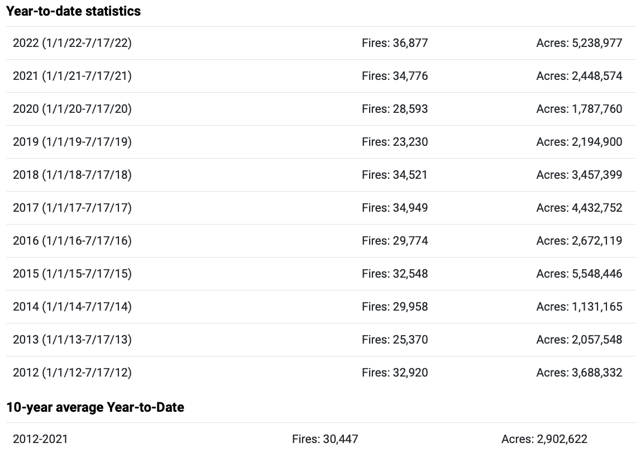The width and height of the screenshot is (636, 457).
Task: Click the 2021 acres value 2,448,574
Action: (579, 76)
